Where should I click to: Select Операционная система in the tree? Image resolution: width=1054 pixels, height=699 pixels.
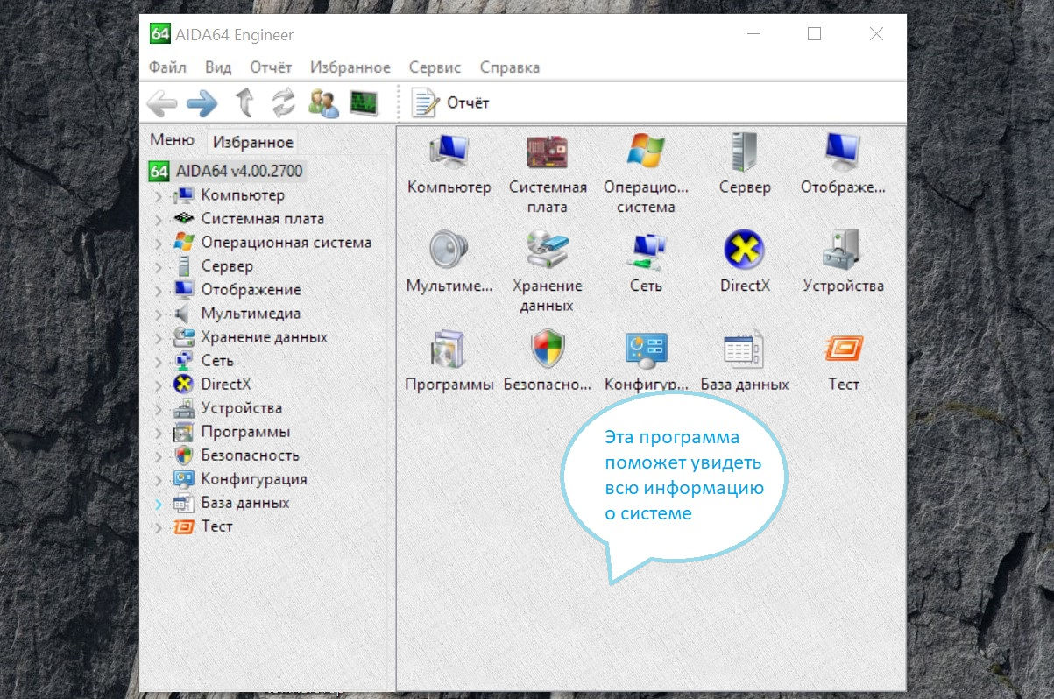[286, 243]
